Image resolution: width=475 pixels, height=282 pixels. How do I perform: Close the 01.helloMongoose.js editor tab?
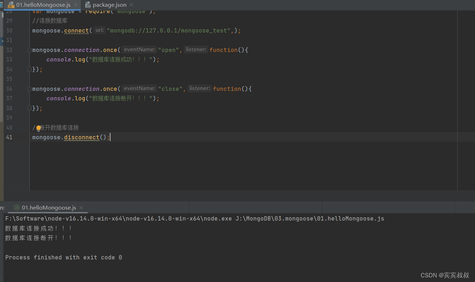click(x=75, y=5)
